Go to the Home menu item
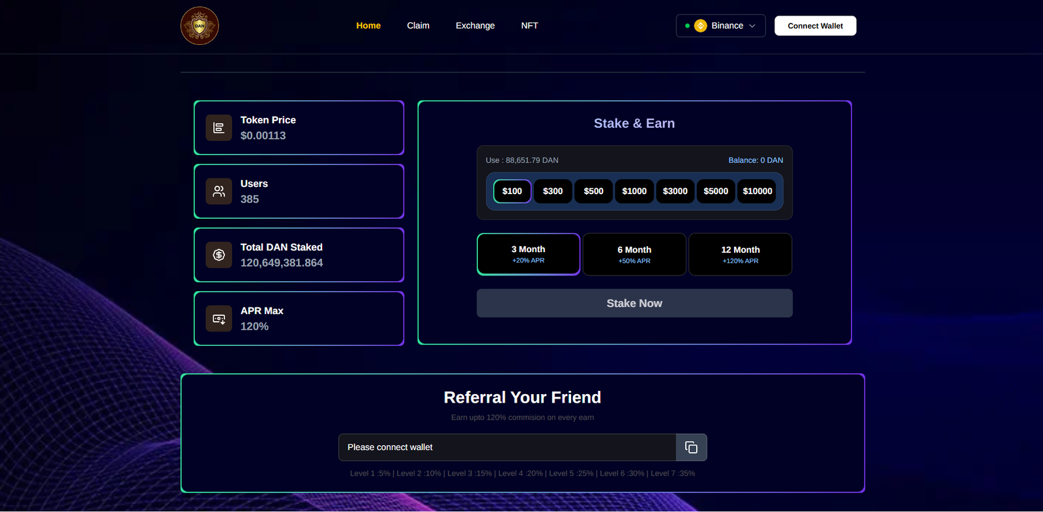Image resolution: width=1043 pixels, height=512 pixels. coord(368,25)
